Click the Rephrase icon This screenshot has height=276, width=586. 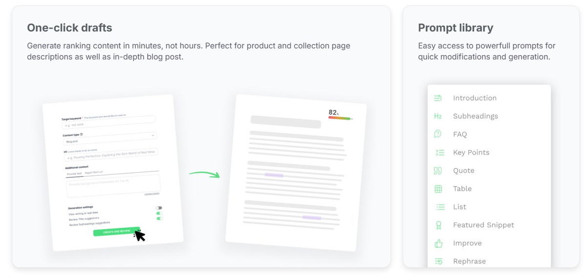pos(439,261)
